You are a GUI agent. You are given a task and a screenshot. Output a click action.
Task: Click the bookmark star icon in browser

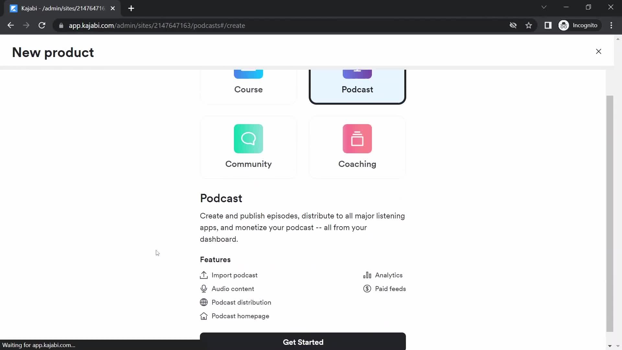(529, 25)
